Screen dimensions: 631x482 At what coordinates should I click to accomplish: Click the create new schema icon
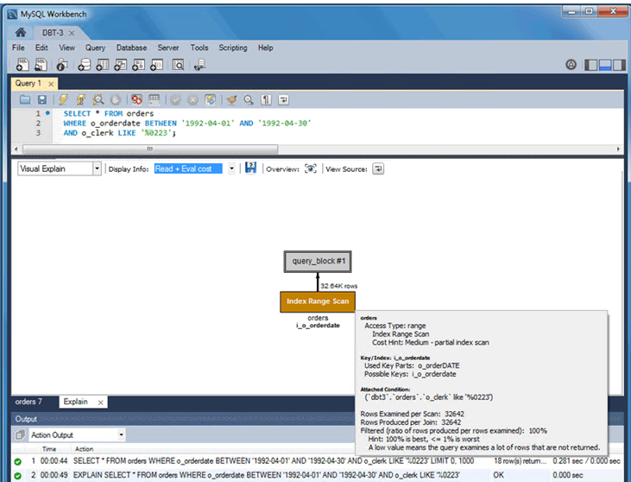pos(85,65)
